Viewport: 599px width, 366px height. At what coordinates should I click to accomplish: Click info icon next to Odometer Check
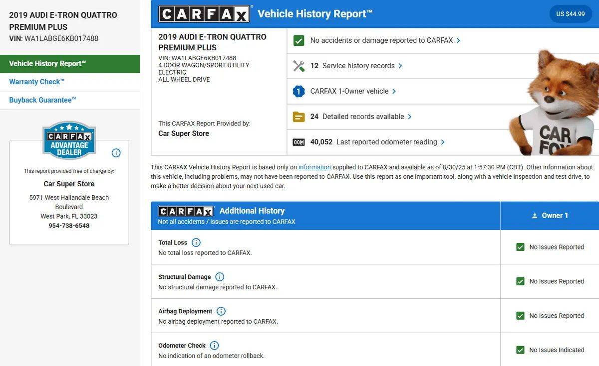coord(214,346)
